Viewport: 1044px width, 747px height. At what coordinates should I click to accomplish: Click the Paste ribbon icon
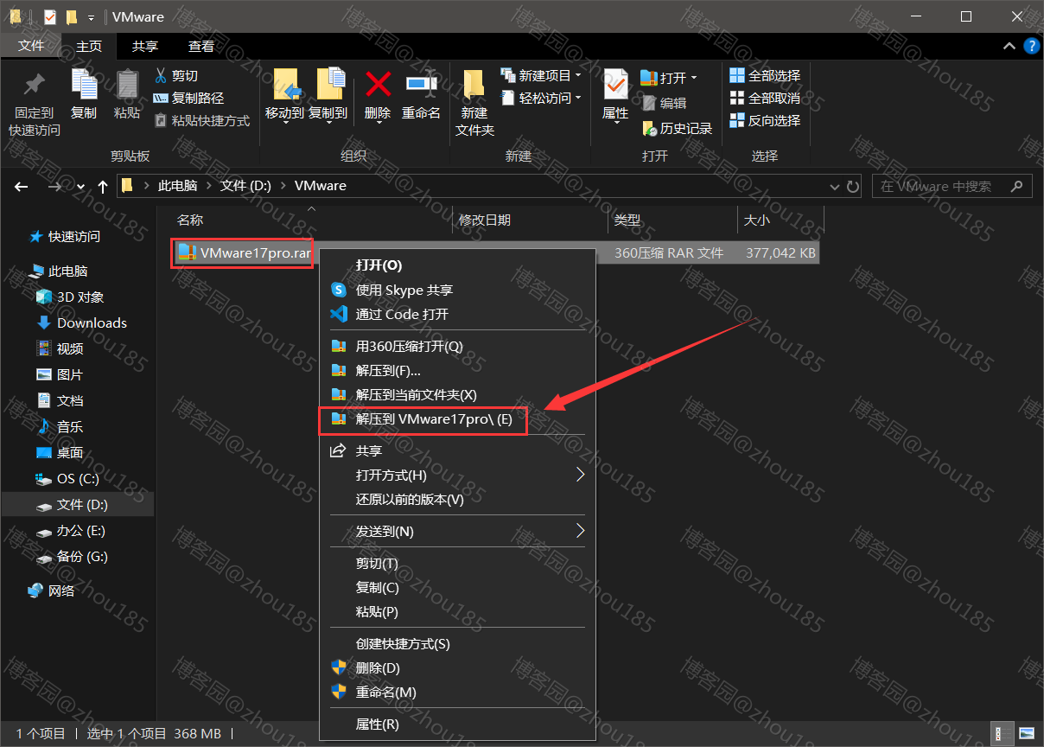pos(127,85)
